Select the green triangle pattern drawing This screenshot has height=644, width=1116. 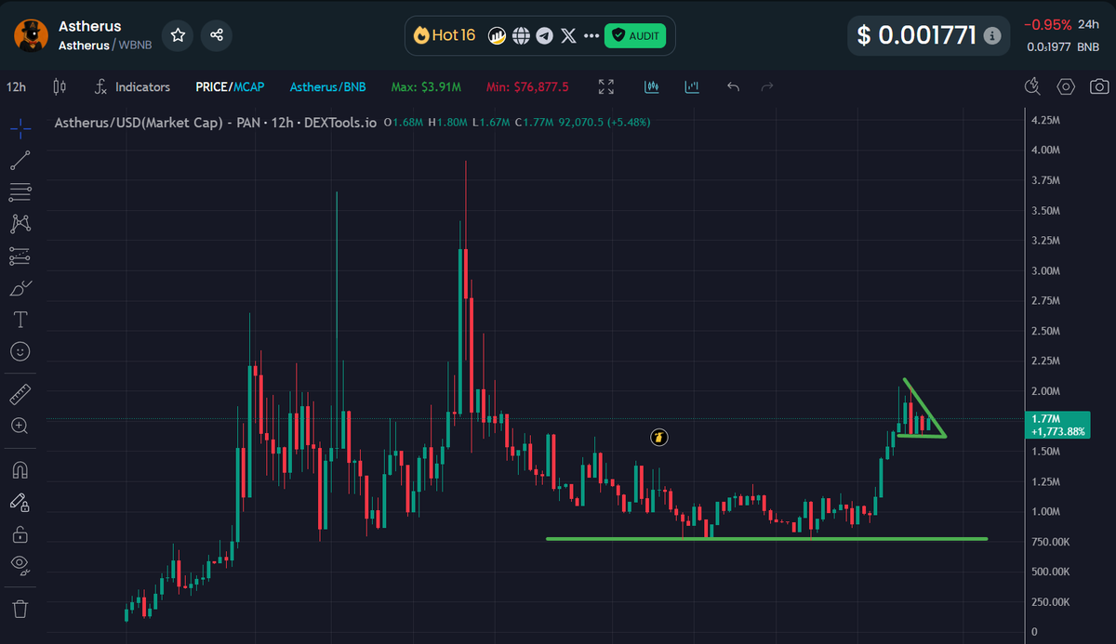pos(923,409)
